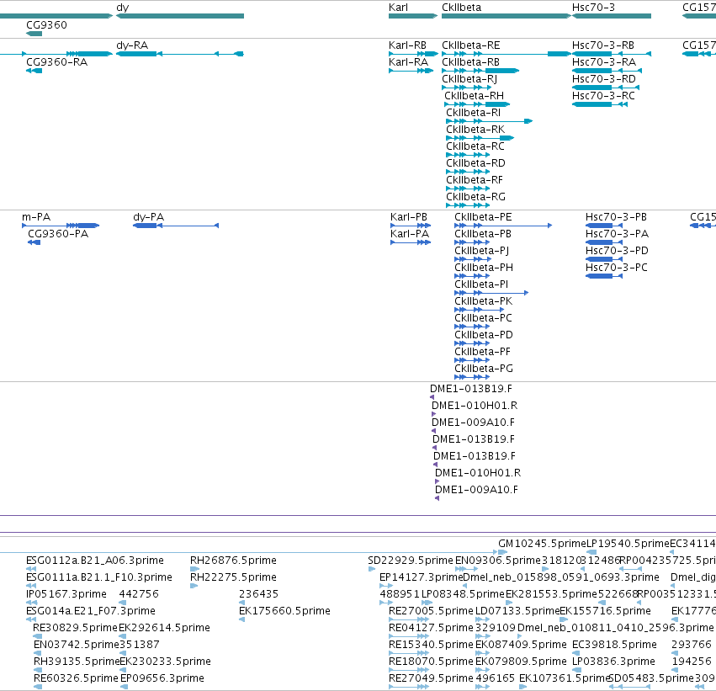This screenshot has width=716, height=691.
Task: Select transcript CkIIbeta-RB
Action: click(480, 71)
